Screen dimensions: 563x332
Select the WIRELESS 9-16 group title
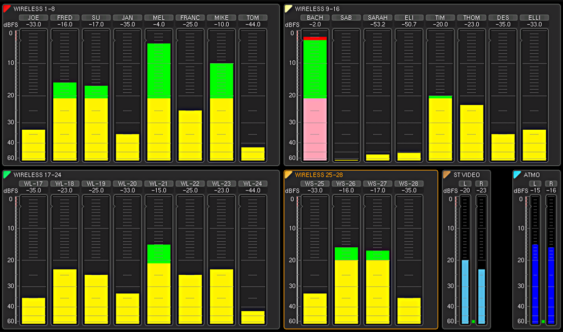point(317,9)
